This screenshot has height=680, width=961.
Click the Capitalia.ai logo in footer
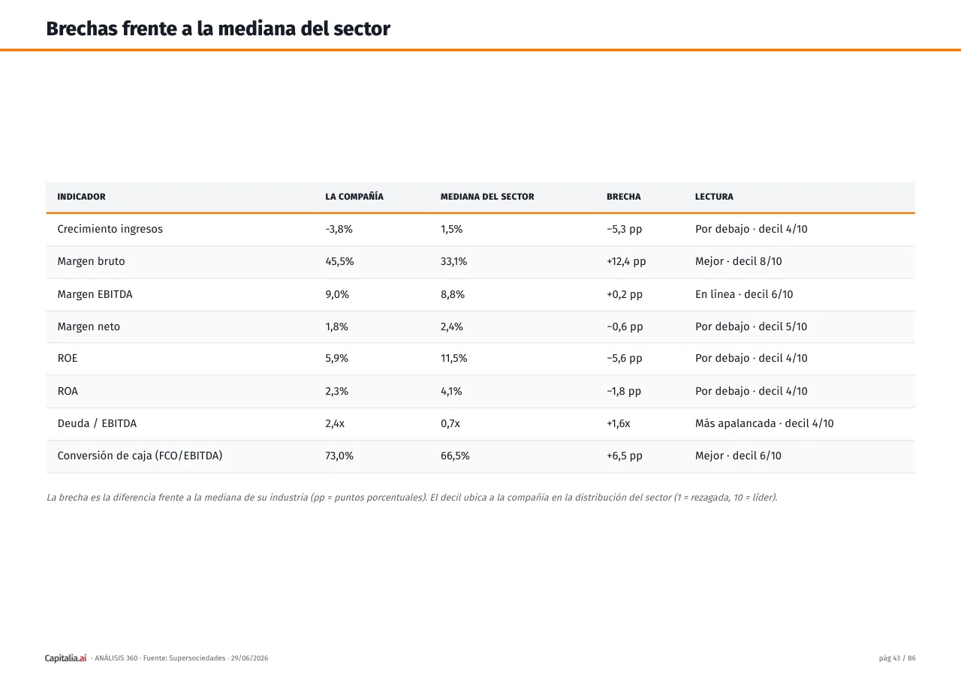tap(65, 658)
